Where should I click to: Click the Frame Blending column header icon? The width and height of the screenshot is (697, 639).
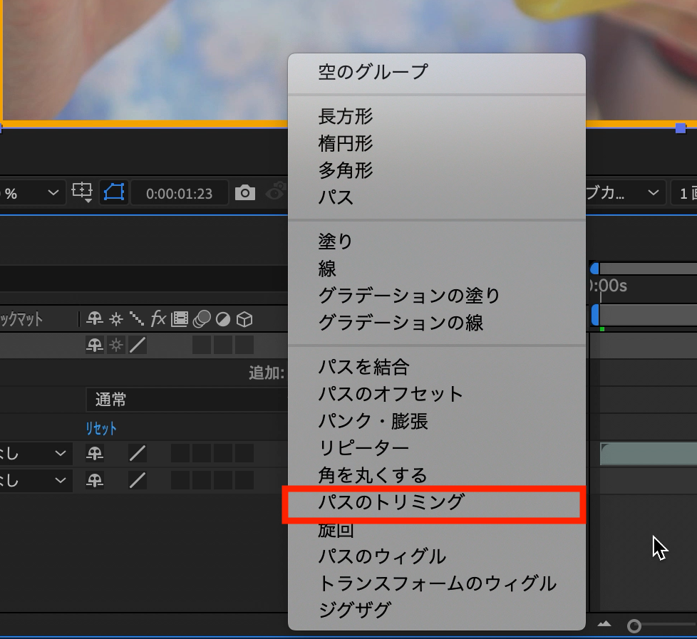(x=180, y=319)
